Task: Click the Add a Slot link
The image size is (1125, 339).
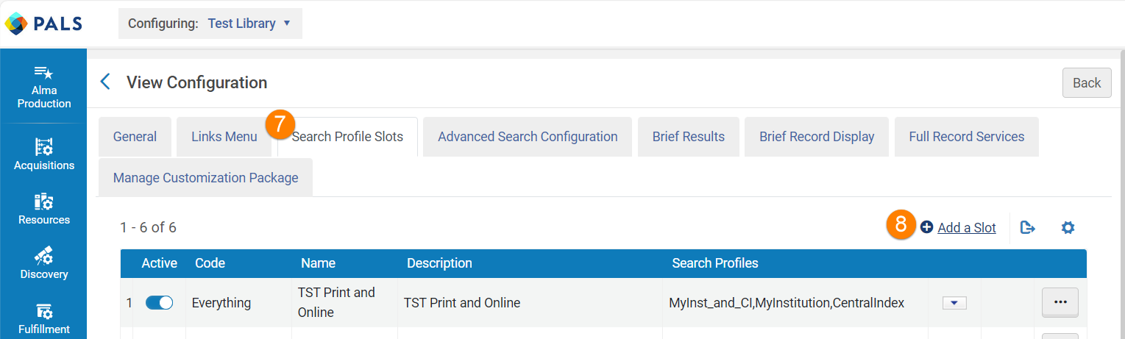Action: tap(967, 228)
